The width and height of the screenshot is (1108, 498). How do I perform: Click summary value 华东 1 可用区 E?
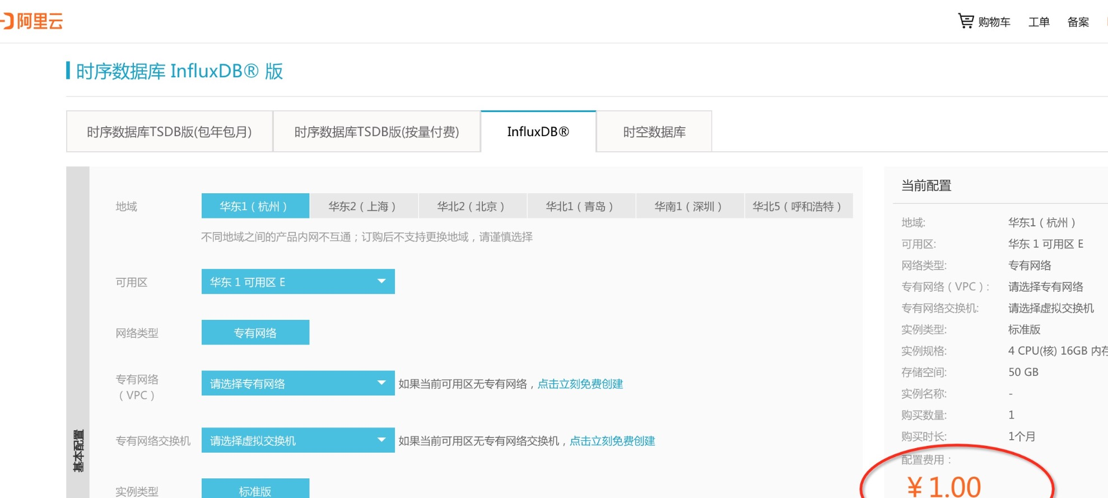coord(1046,244)
